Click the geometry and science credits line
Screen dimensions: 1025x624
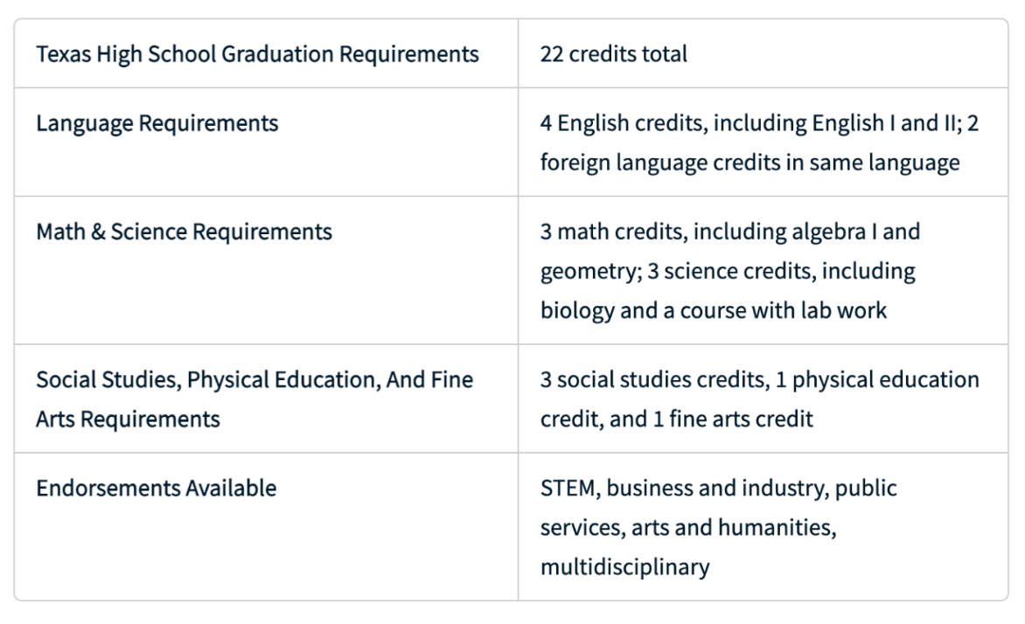pyautogui.click(x=728, y=271)
